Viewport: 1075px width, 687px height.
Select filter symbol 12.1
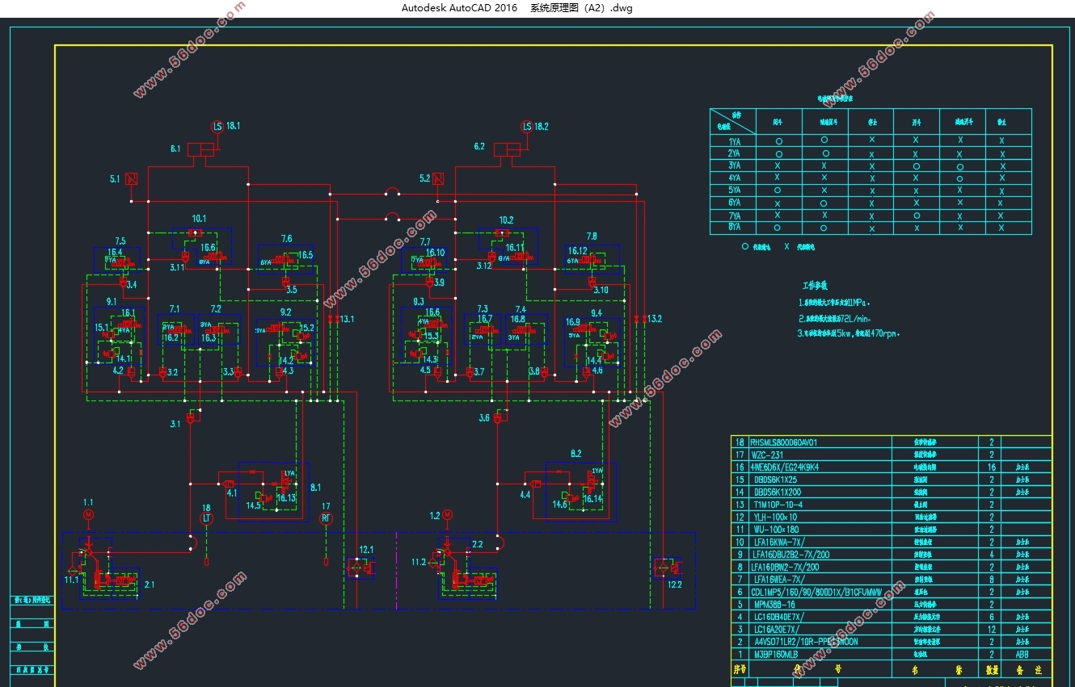pyautogui.click(x=356, y=568)
